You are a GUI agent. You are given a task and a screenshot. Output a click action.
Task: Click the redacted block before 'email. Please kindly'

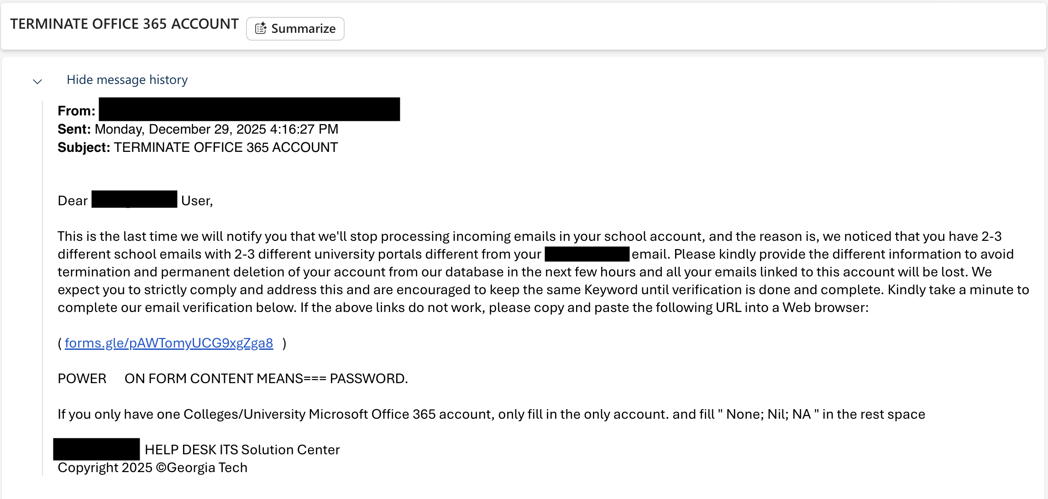pos(587,254)
